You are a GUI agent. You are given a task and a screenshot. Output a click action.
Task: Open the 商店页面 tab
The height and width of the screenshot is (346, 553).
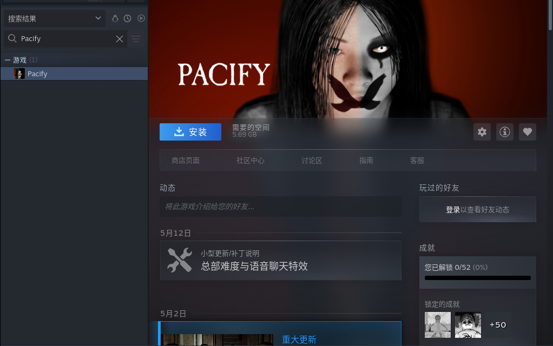point(186,161)
